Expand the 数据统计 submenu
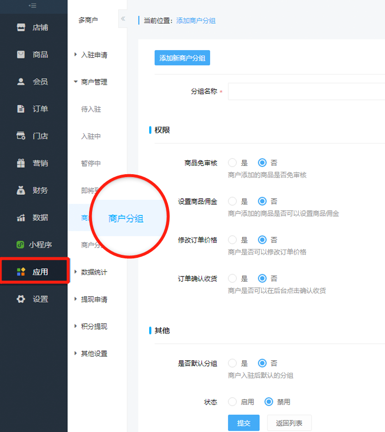 (x=94, y=272)
